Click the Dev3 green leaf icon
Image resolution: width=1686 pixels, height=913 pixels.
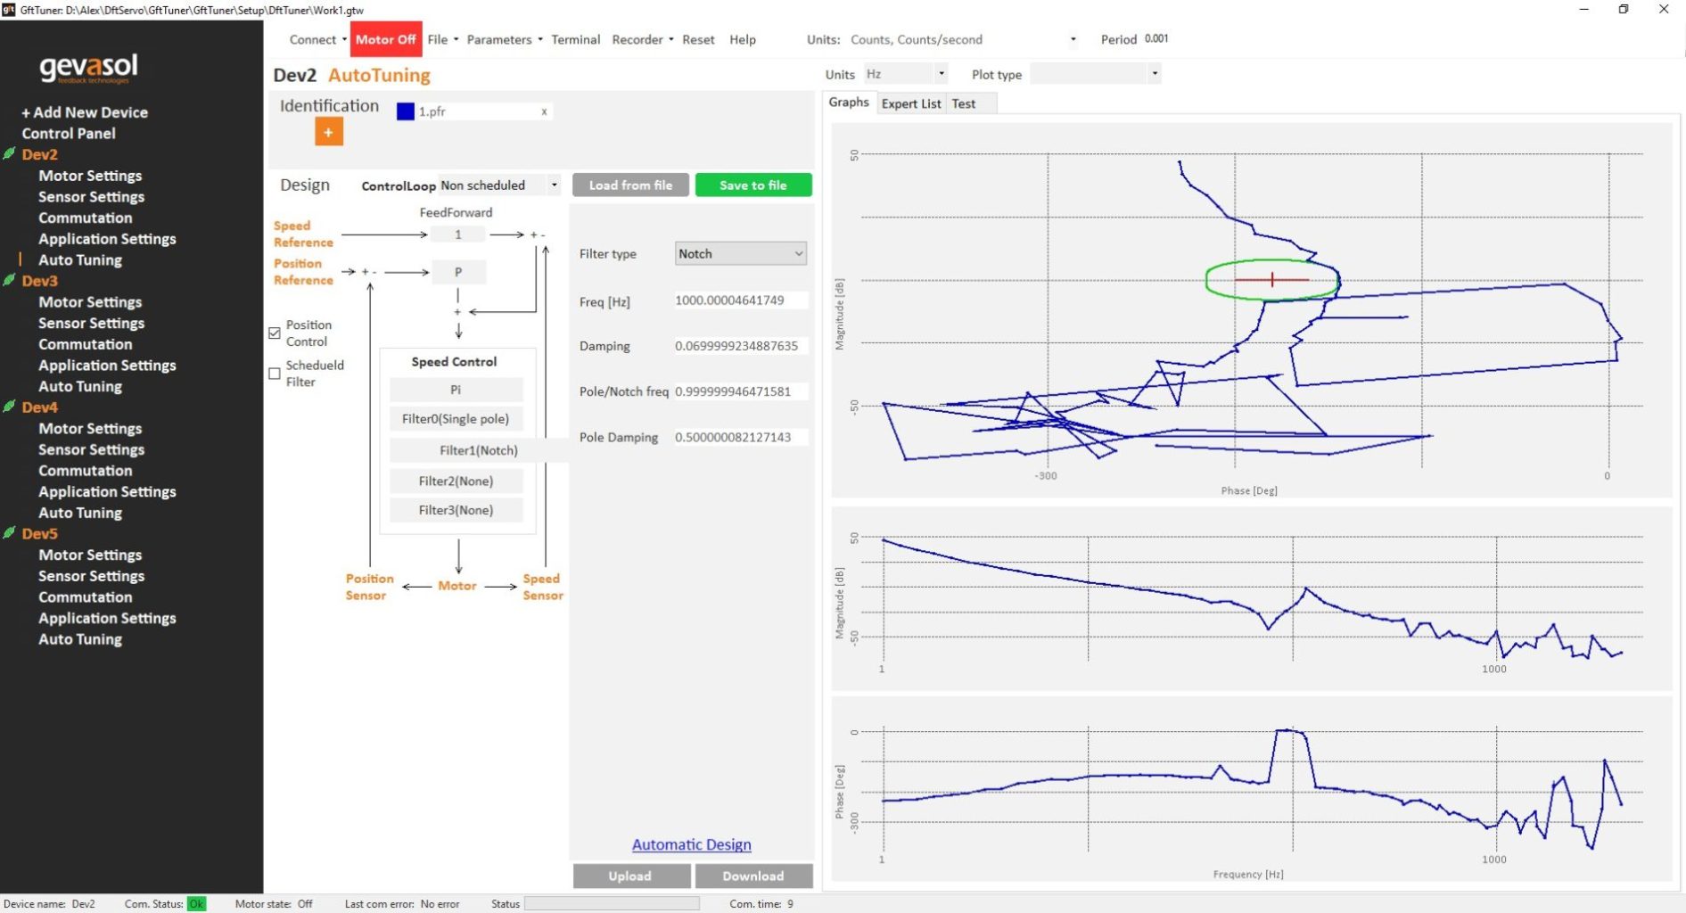[10, 280]
